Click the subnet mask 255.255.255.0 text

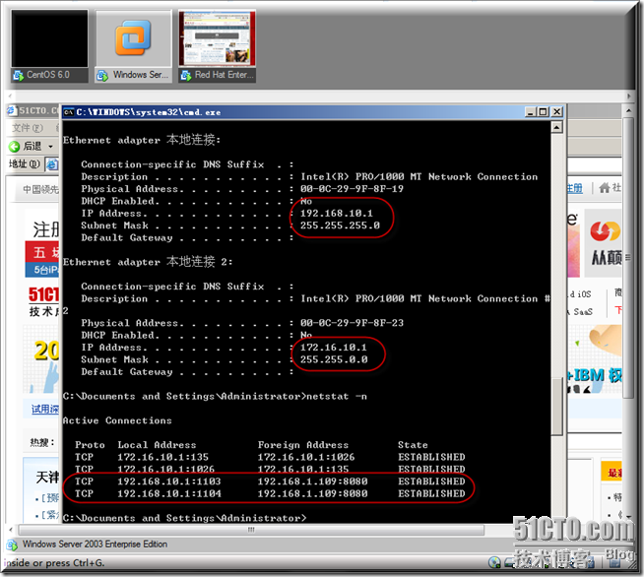(x=340, y=225)
